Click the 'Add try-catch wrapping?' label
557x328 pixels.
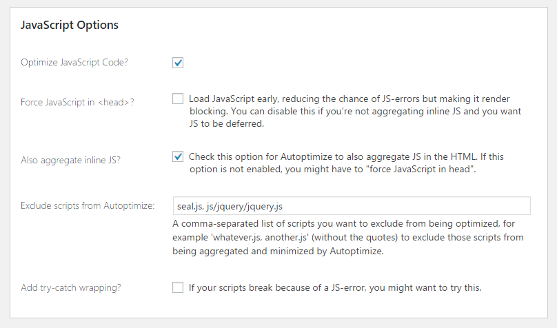[x=71, y=287]
